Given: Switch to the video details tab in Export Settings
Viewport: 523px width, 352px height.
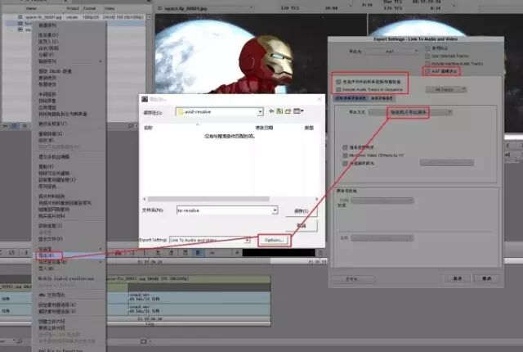Looking at the screenshot, I should click(x=351, y=98).
